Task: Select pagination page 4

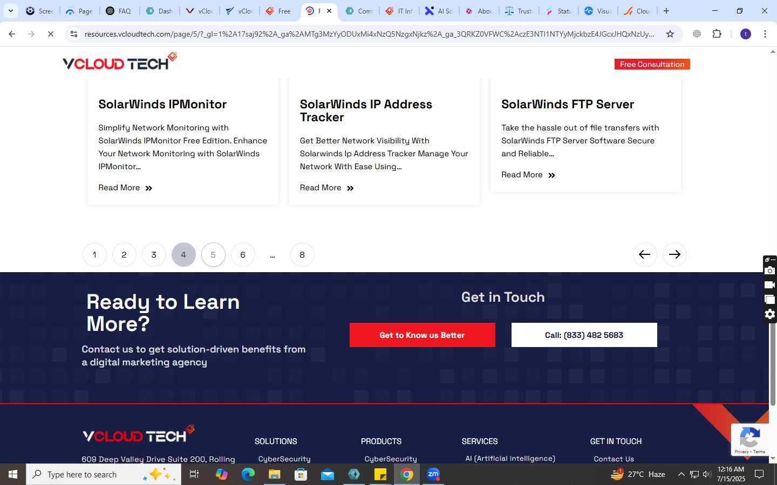Action: click(183, 254)
